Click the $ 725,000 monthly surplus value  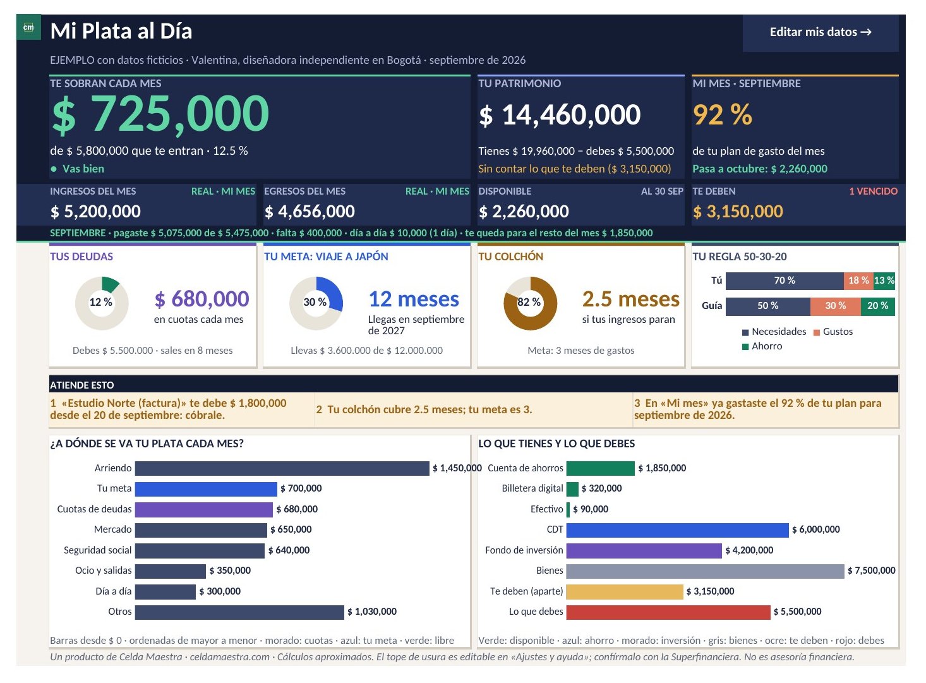point(160,114)
